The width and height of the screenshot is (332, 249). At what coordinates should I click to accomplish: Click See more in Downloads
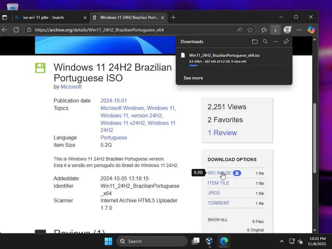click(x=193, y=78)
